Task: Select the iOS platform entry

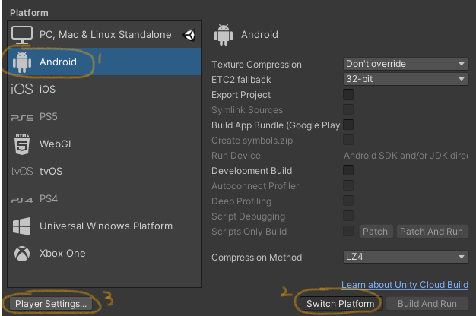Action: pos(104,89)
